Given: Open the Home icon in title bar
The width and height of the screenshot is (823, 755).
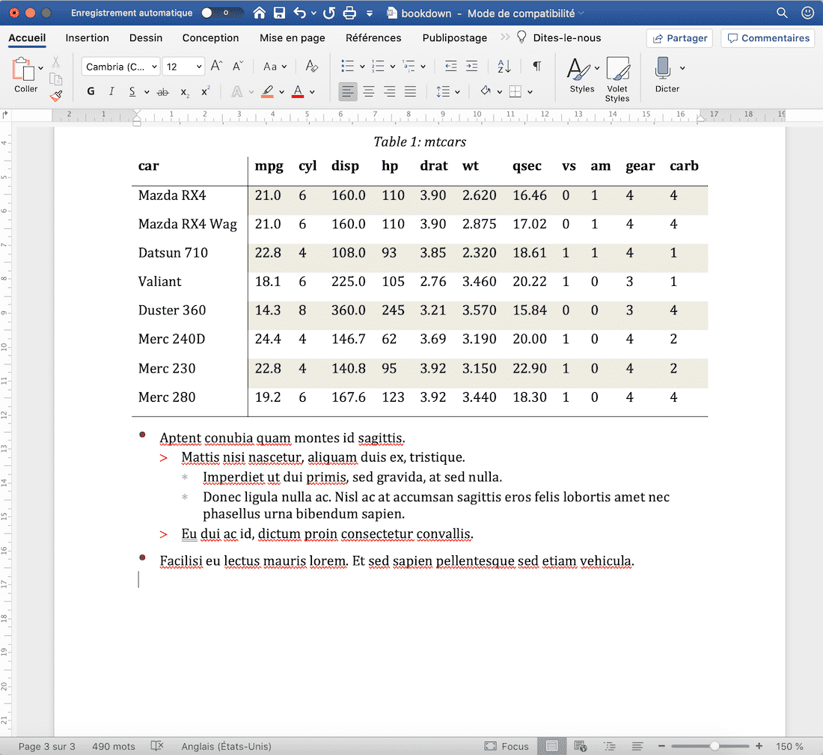Looking at the screenshot, I should click(260, 13).
